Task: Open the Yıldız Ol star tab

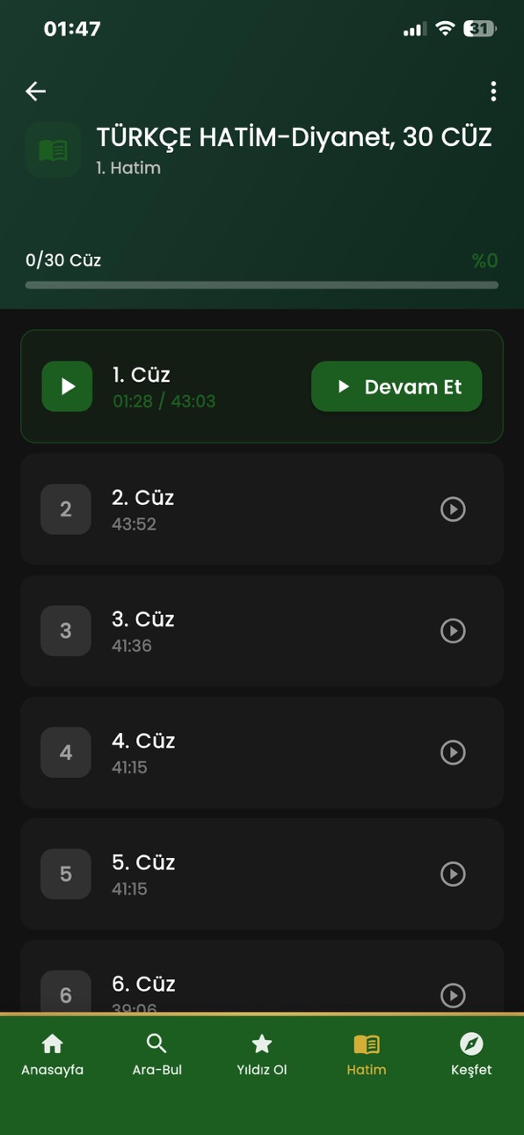Action: [x=262, y=1055]
